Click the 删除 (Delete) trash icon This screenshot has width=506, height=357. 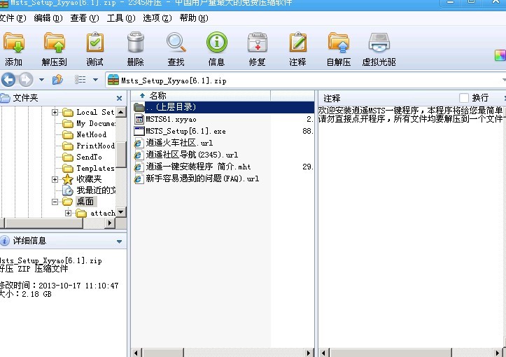(135, 49)
